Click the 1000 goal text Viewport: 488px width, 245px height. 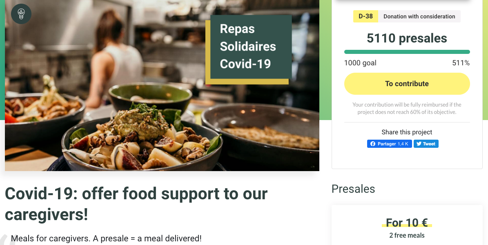coord(360,63)
